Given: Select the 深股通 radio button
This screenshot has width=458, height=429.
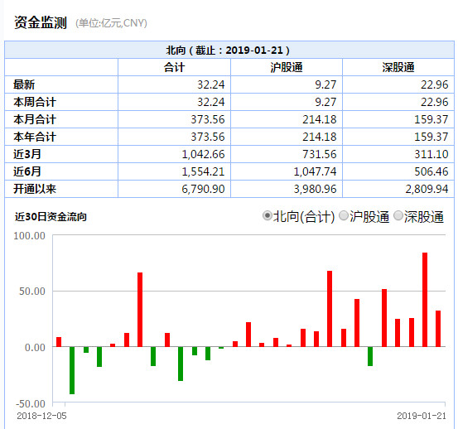Looking at the screenshot, I should coord(398,216).
